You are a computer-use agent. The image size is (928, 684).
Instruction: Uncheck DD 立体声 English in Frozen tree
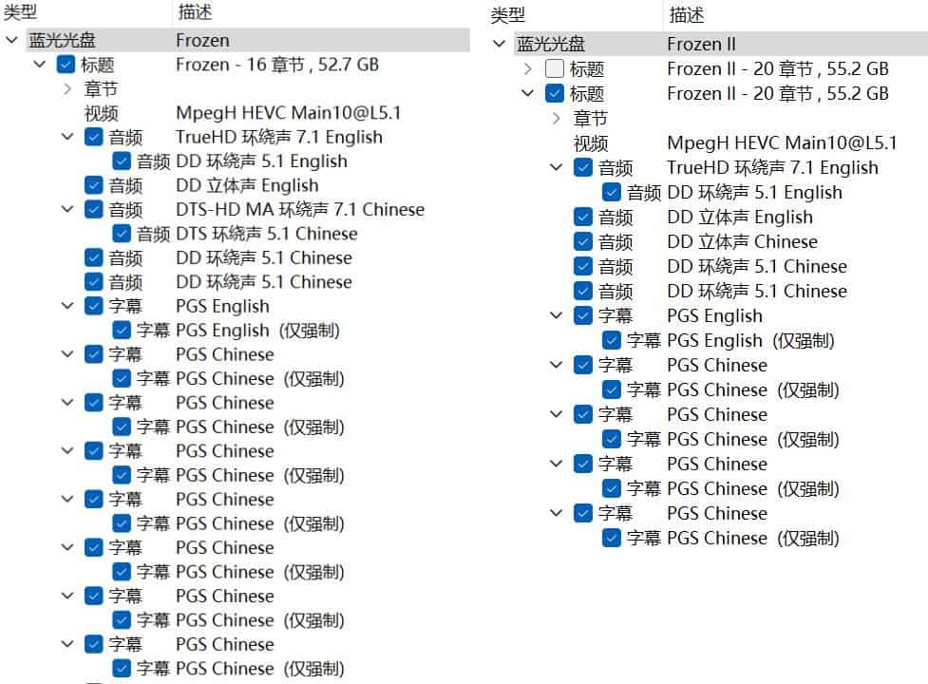93,185
